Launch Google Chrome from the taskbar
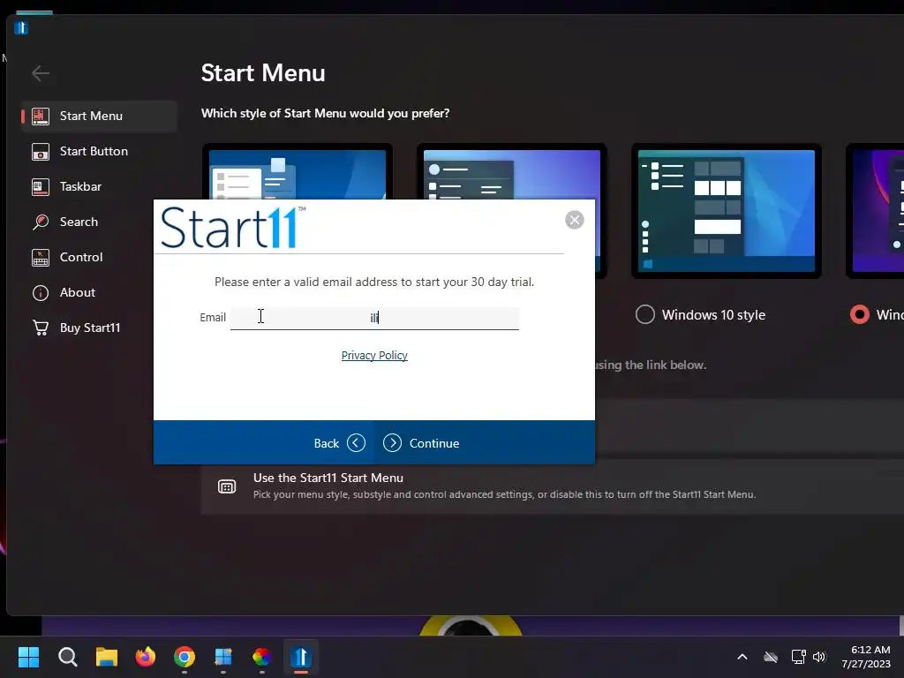This screenshot has height=678, width=904. (185, 657)
